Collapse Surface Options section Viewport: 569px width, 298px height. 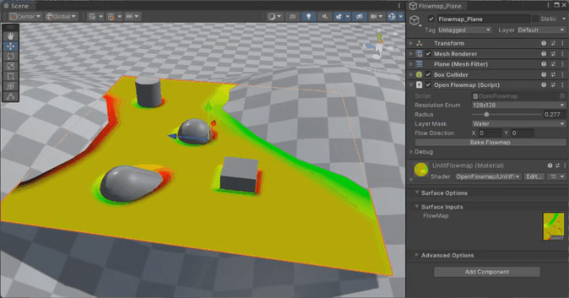pos(416,193)
